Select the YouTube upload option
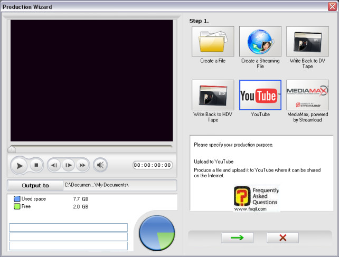 [x=260, y=95]
